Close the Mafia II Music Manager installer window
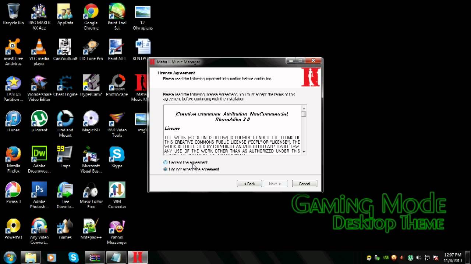The image size is (471, 264). pos(314,60)
